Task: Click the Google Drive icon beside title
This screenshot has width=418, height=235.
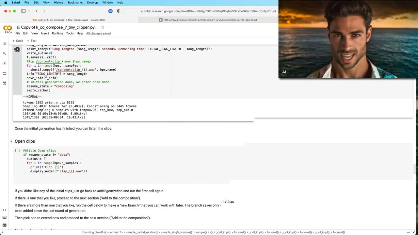Action: pyautogui.click(x=18, y=27)
